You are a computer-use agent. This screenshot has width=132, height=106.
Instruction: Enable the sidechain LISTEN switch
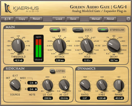click(52, 71)
